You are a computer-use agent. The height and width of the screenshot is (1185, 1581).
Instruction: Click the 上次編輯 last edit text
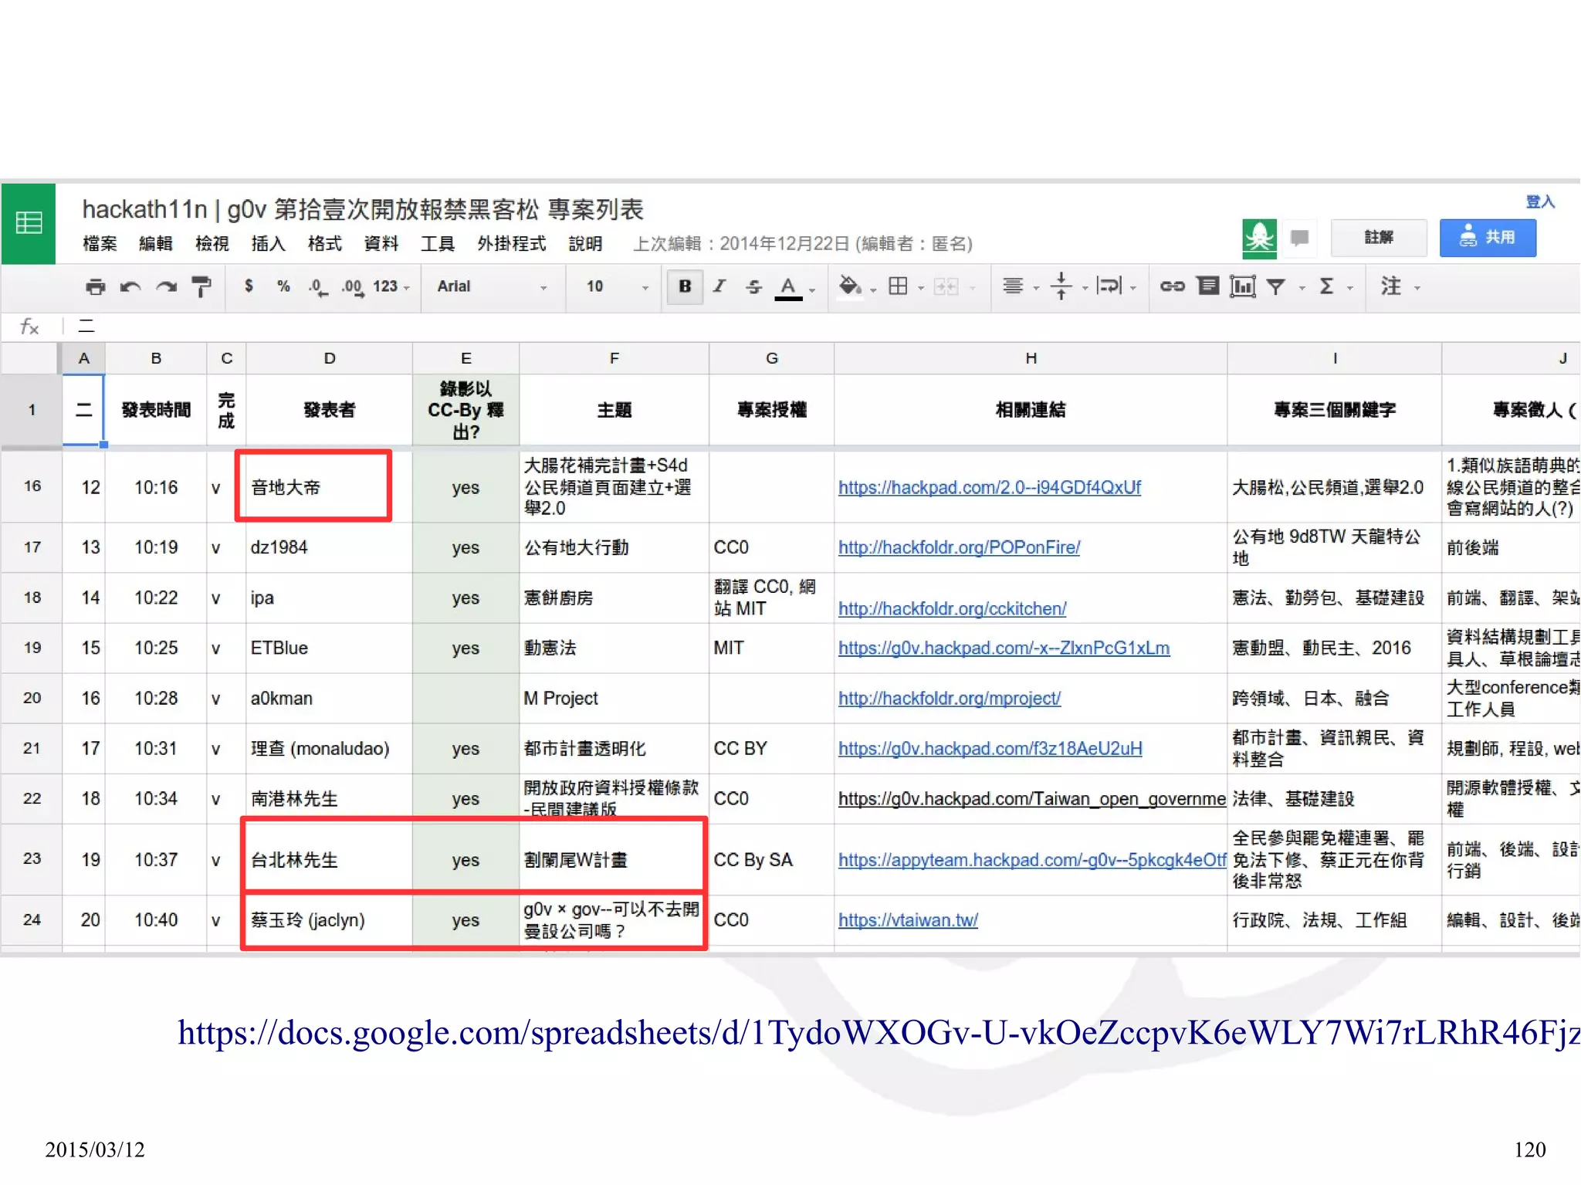(x=803, y=244)
